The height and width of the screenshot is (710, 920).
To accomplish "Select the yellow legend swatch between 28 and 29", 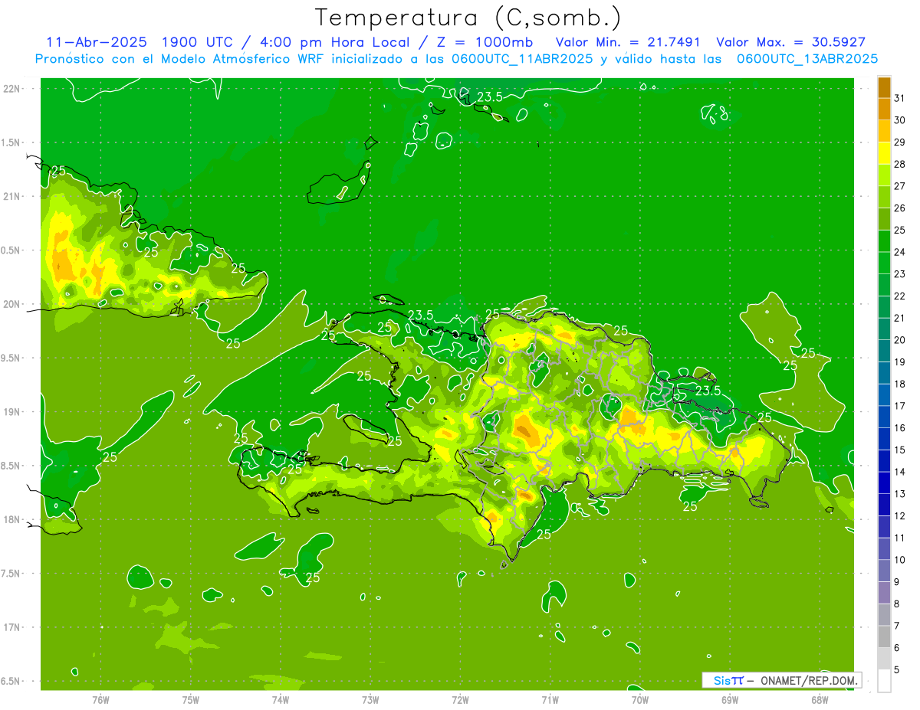I will point(884,153).
